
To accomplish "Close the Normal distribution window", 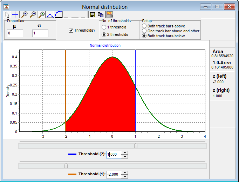I will (230, 7).
